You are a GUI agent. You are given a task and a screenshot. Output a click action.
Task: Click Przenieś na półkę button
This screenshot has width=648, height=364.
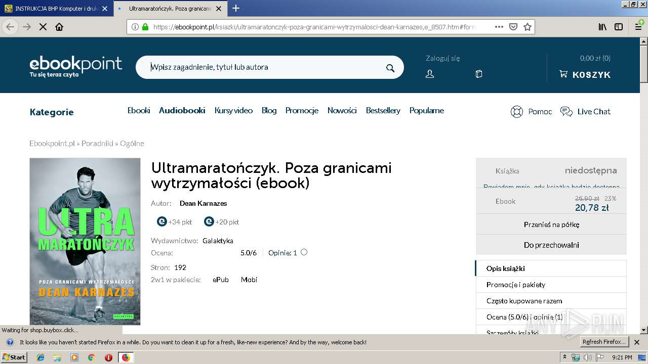(x=551, y=224)
